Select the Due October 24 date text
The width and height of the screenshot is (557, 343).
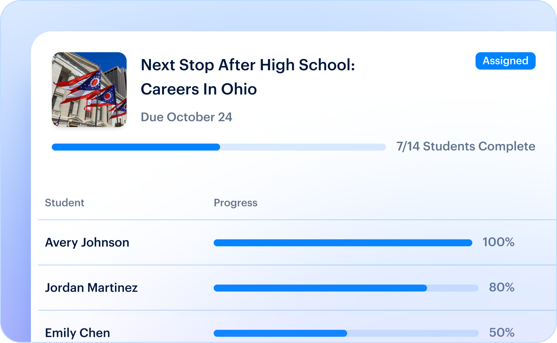click(x=186, y=117)
